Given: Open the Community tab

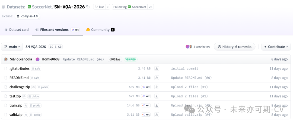Looking at the screenshot, I should [x=100, y=30].
